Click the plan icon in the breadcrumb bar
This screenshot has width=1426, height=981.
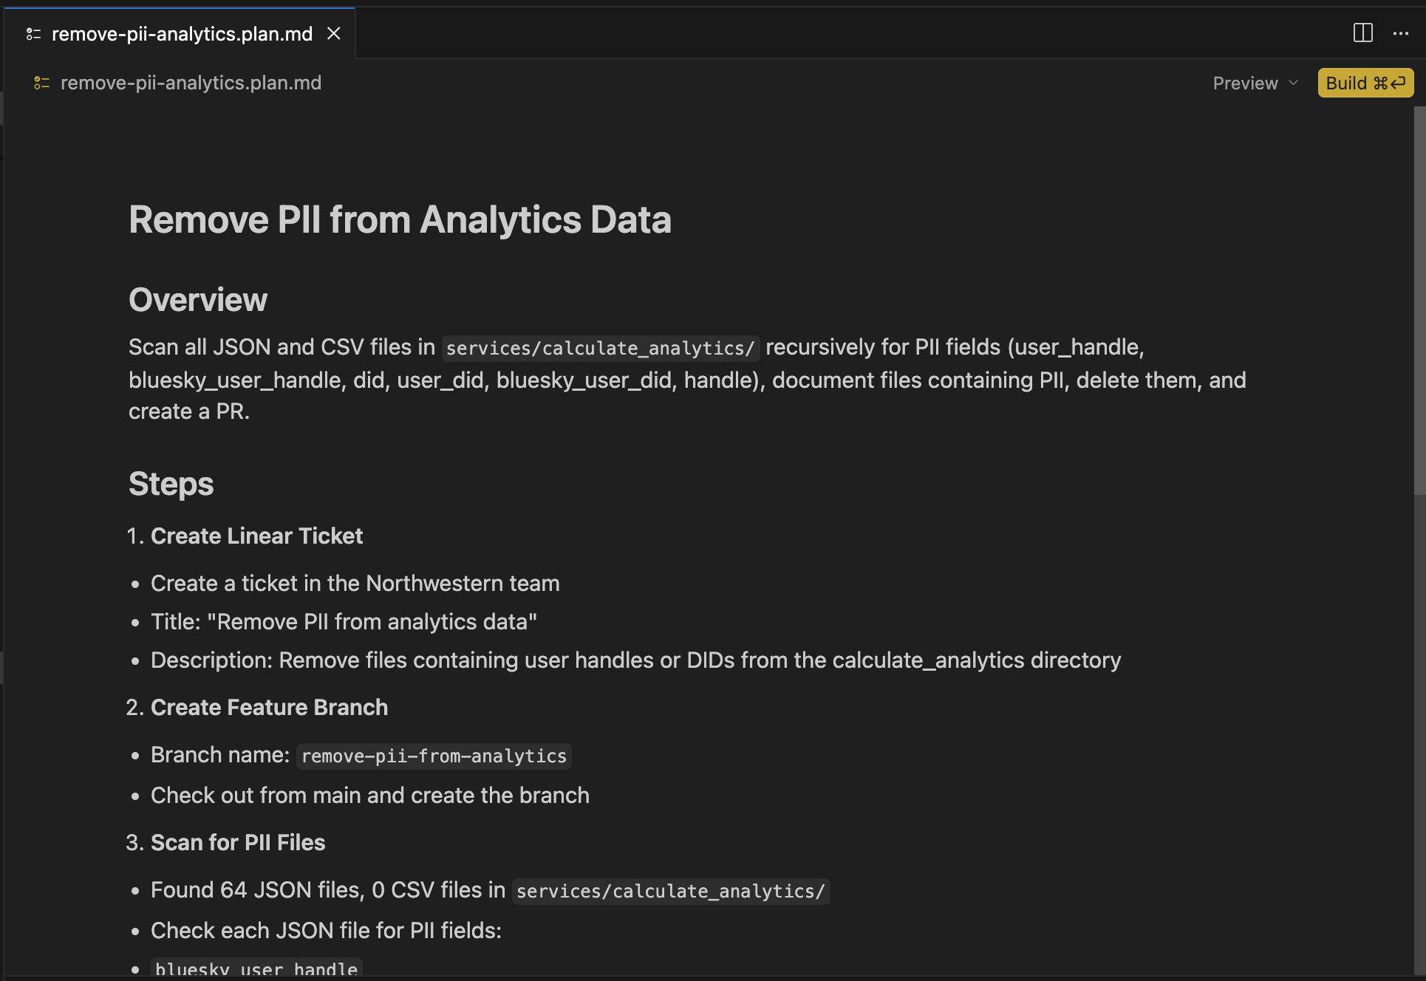click(x=42, y=83)
